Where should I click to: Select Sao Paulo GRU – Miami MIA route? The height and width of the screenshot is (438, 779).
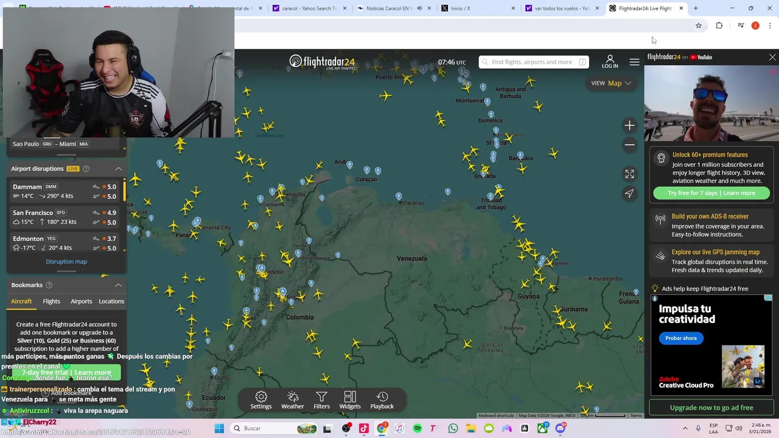click(x=51, y=144)
